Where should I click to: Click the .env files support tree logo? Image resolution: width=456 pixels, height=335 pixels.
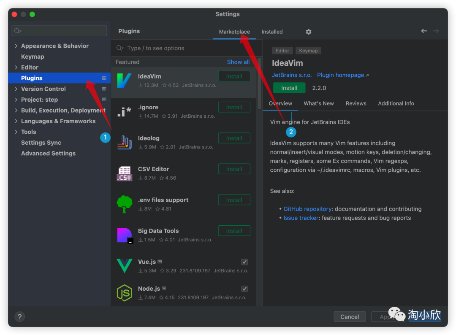[125, 204]
